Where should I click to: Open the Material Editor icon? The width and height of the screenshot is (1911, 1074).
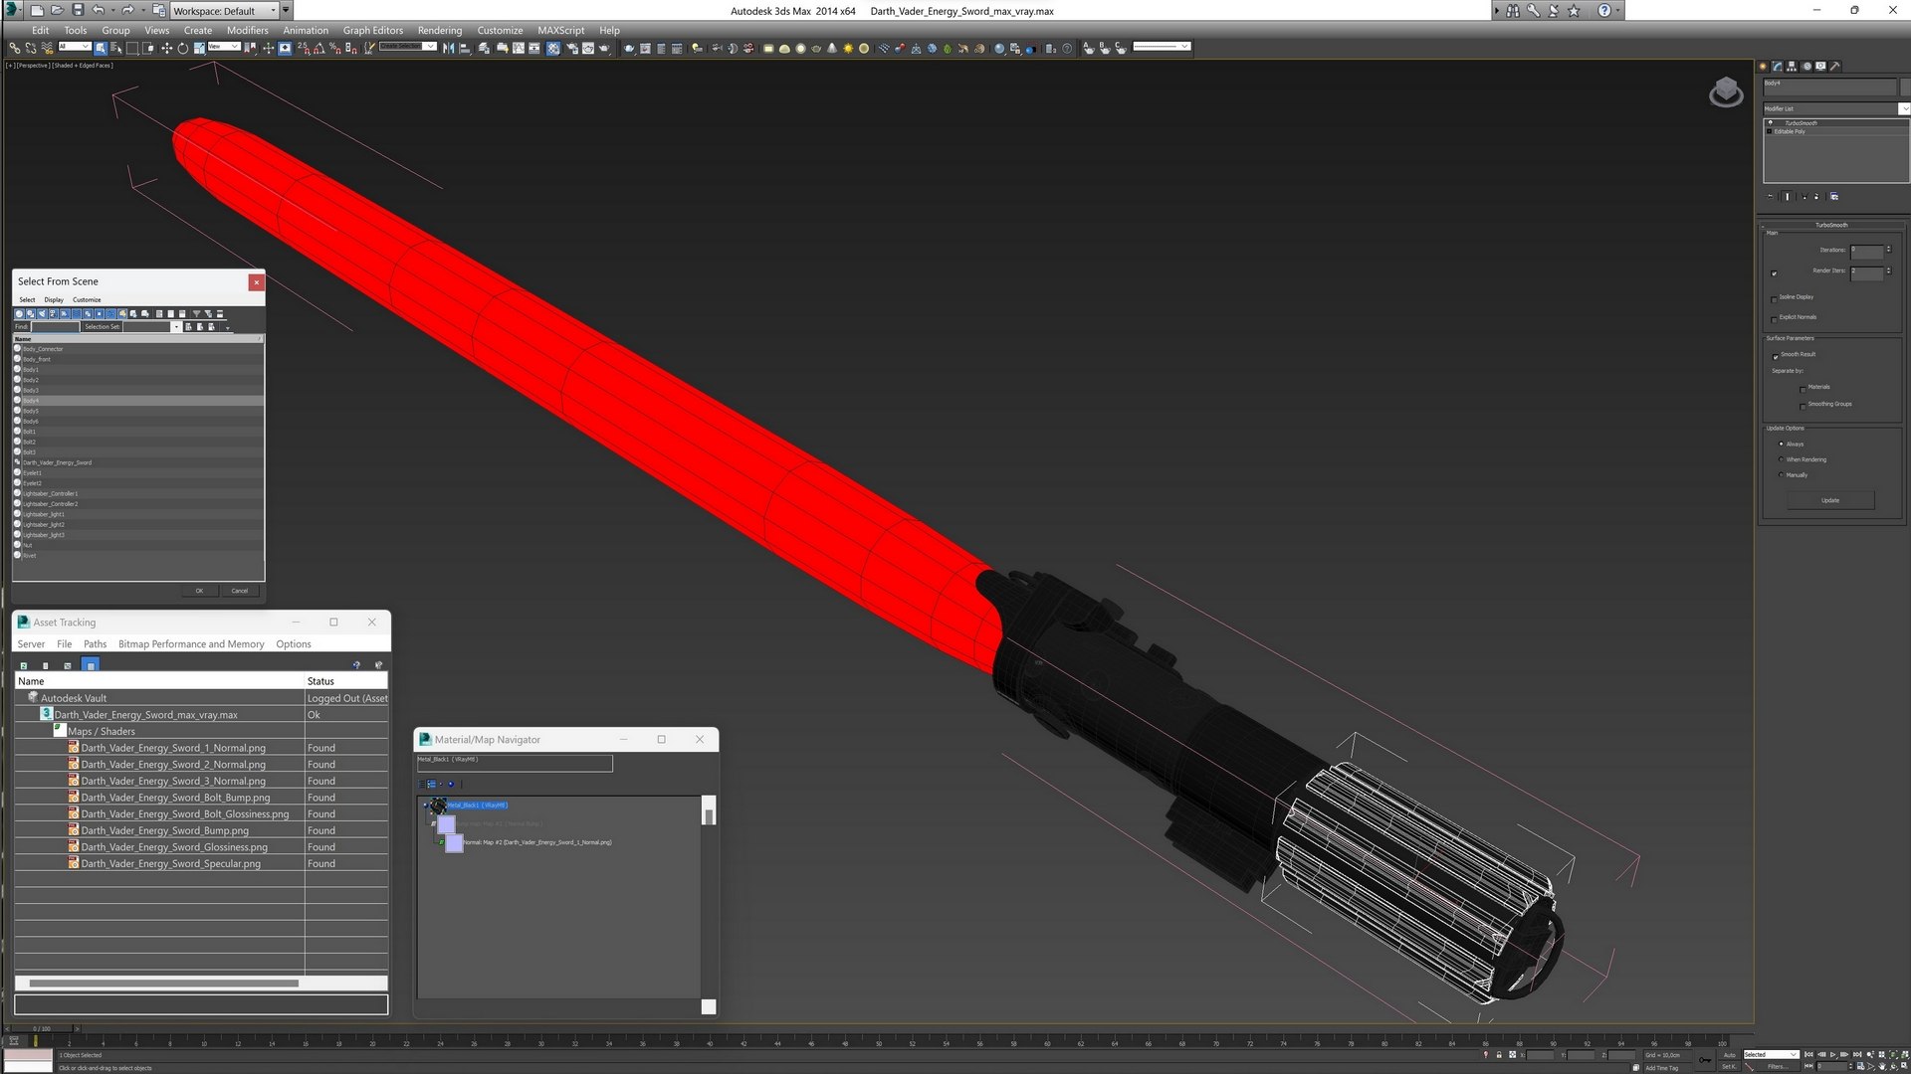pyautogui.click(x=552, y=48)
